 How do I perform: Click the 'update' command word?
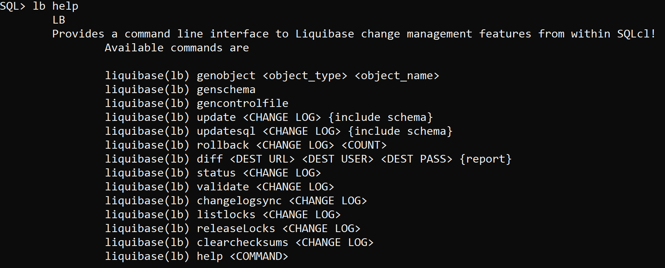click(x=216, y=117)
